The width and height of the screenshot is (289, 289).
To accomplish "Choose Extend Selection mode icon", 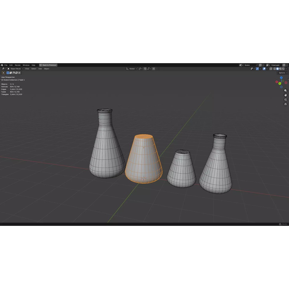I will pos(11,73).
